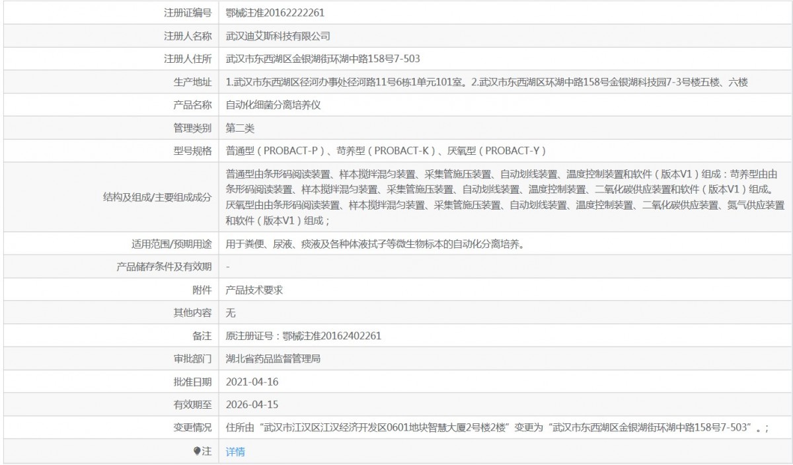Click the 附件 row label

pos(202,290)
